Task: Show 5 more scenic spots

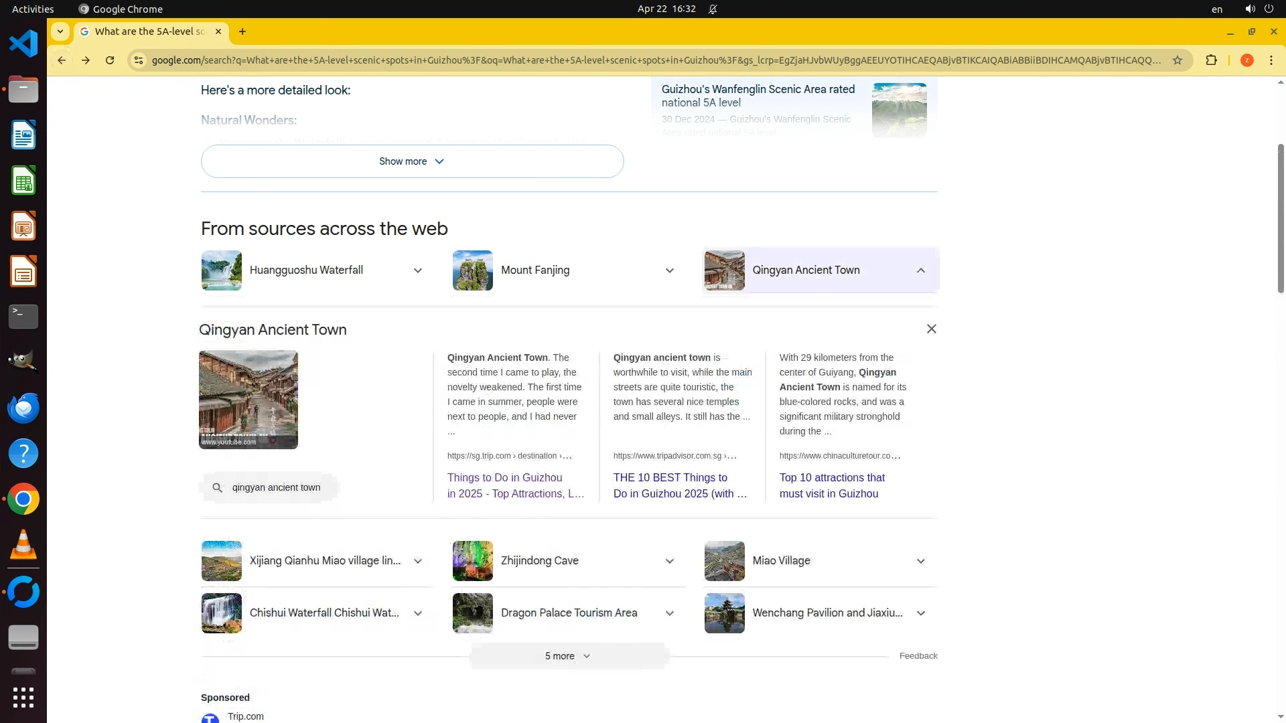Action: 567,656
